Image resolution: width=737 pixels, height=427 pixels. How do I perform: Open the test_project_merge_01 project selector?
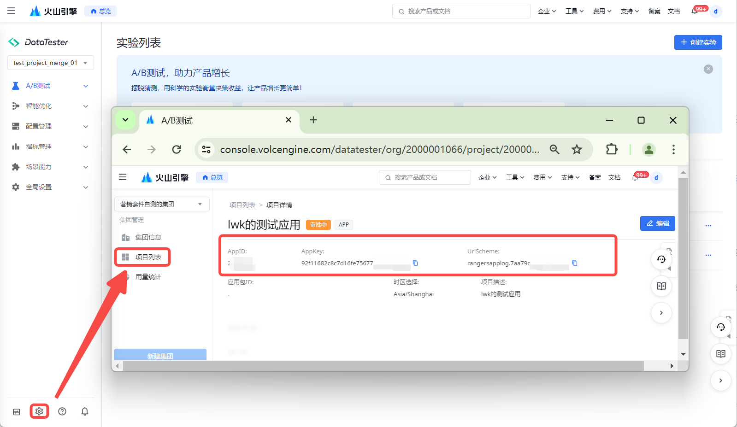point(51,63)
